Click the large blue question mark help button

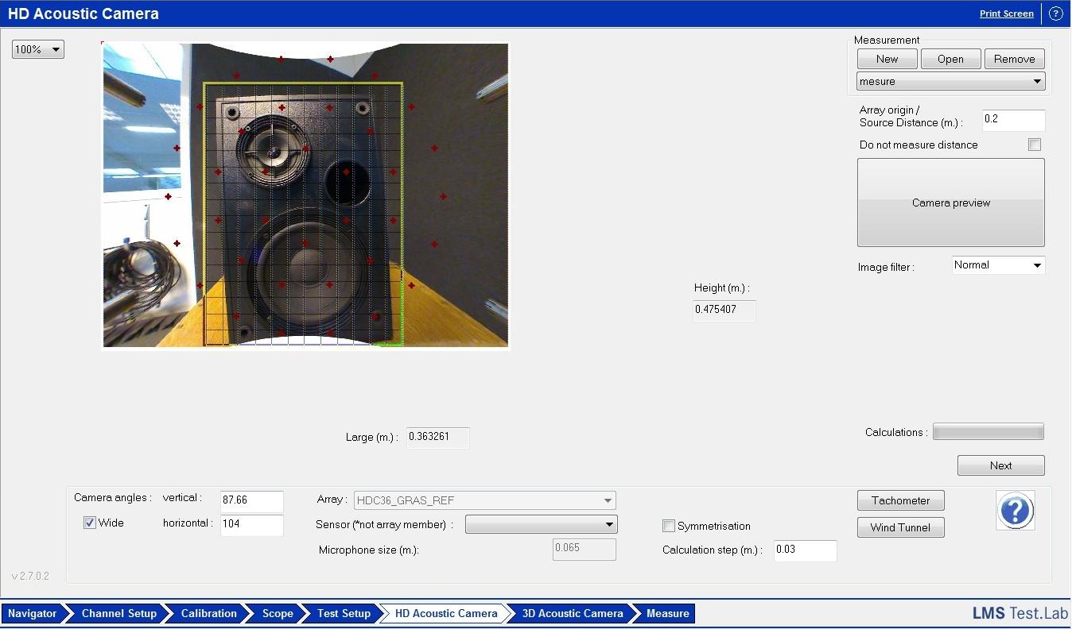pos(1016,510)
